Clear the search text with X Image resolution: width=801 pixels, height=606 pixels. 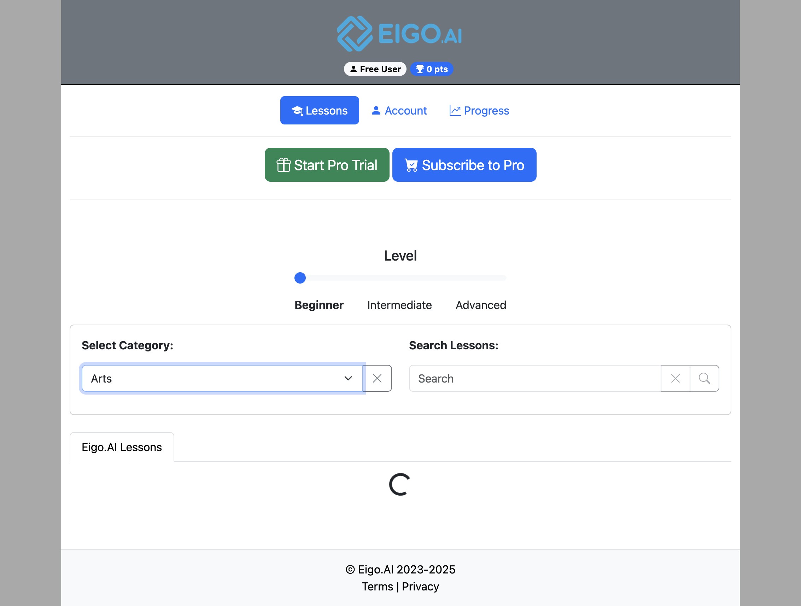coord(676,379)
